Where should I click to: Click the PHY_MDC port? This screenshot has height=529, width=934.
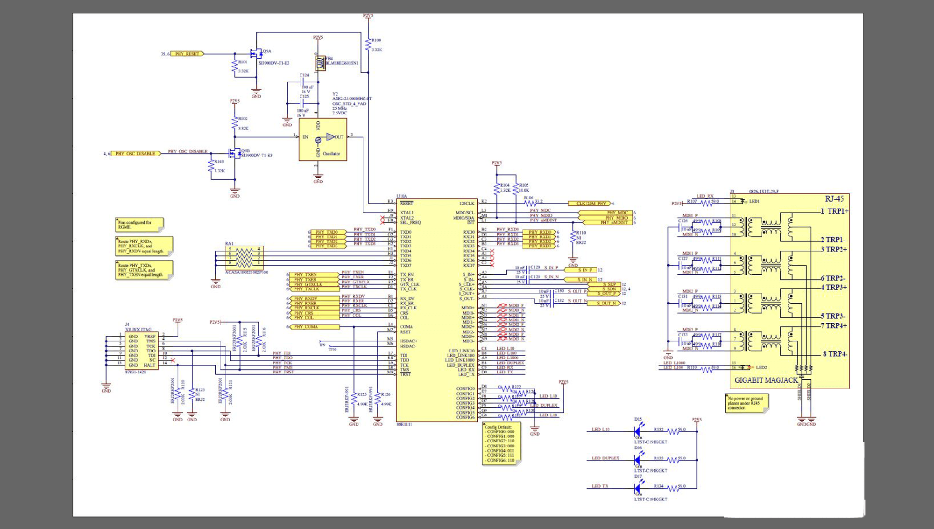coord(606,213)
